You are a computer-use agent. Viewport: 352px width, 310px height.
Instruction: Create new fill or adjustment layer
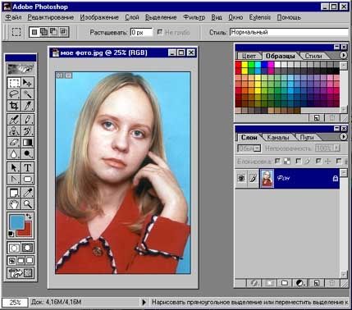(300, 283)
